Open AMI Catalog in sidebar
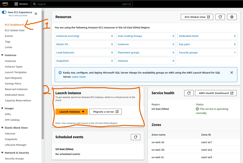This screenshot has height=163, width=243. (x=12, y=120)
